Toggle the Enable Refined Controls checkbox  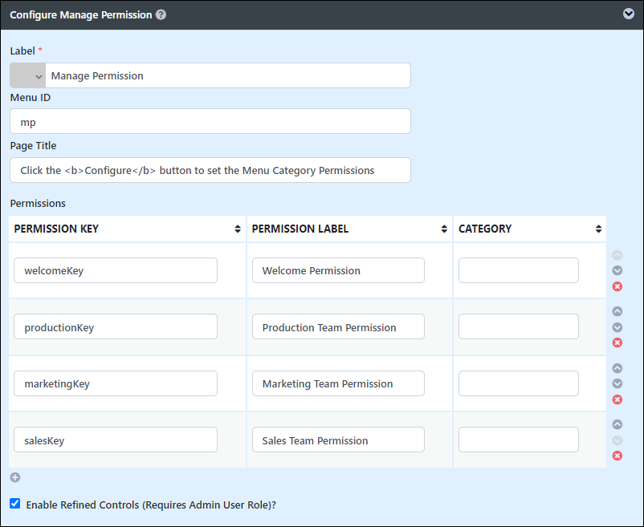[15, 504]
